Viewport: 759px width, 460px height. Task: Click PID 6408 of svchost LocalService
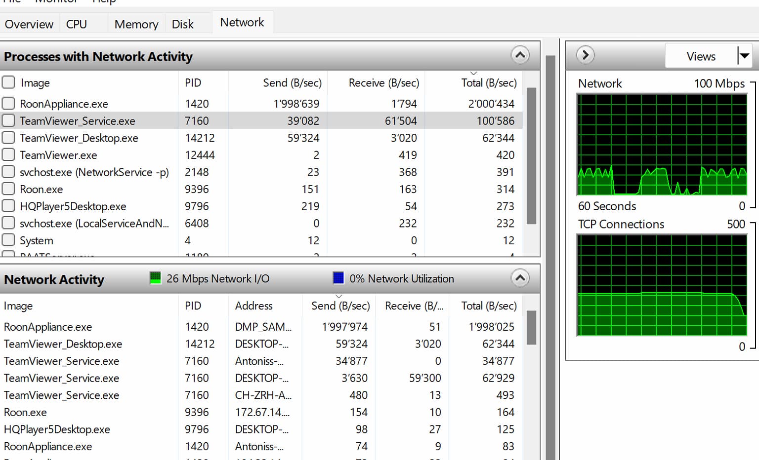tap(197, 223)
